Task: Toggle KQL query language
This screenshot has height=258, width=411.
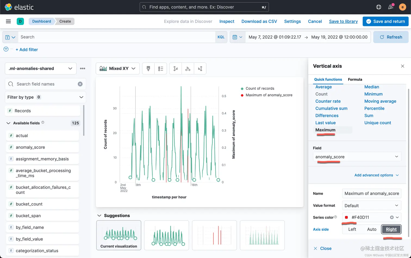Action: tap(221, 37)
